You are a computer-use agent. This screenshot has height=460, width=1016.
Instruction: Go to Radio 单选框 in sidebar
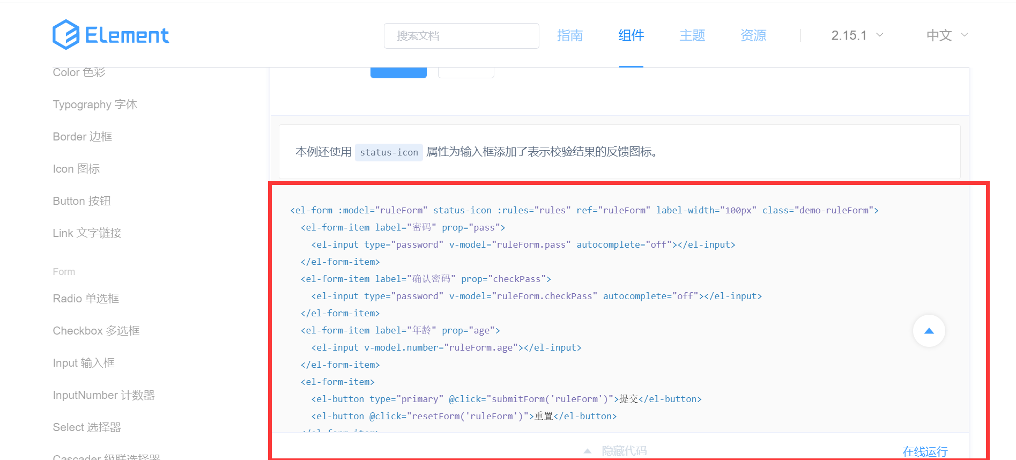(x=86, y=299)
